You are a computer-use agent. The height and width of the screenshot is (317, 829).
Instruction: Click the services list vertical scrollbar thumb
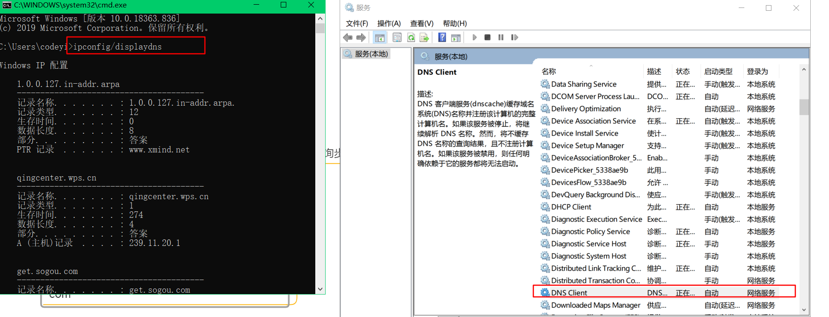tap(804, 107)
